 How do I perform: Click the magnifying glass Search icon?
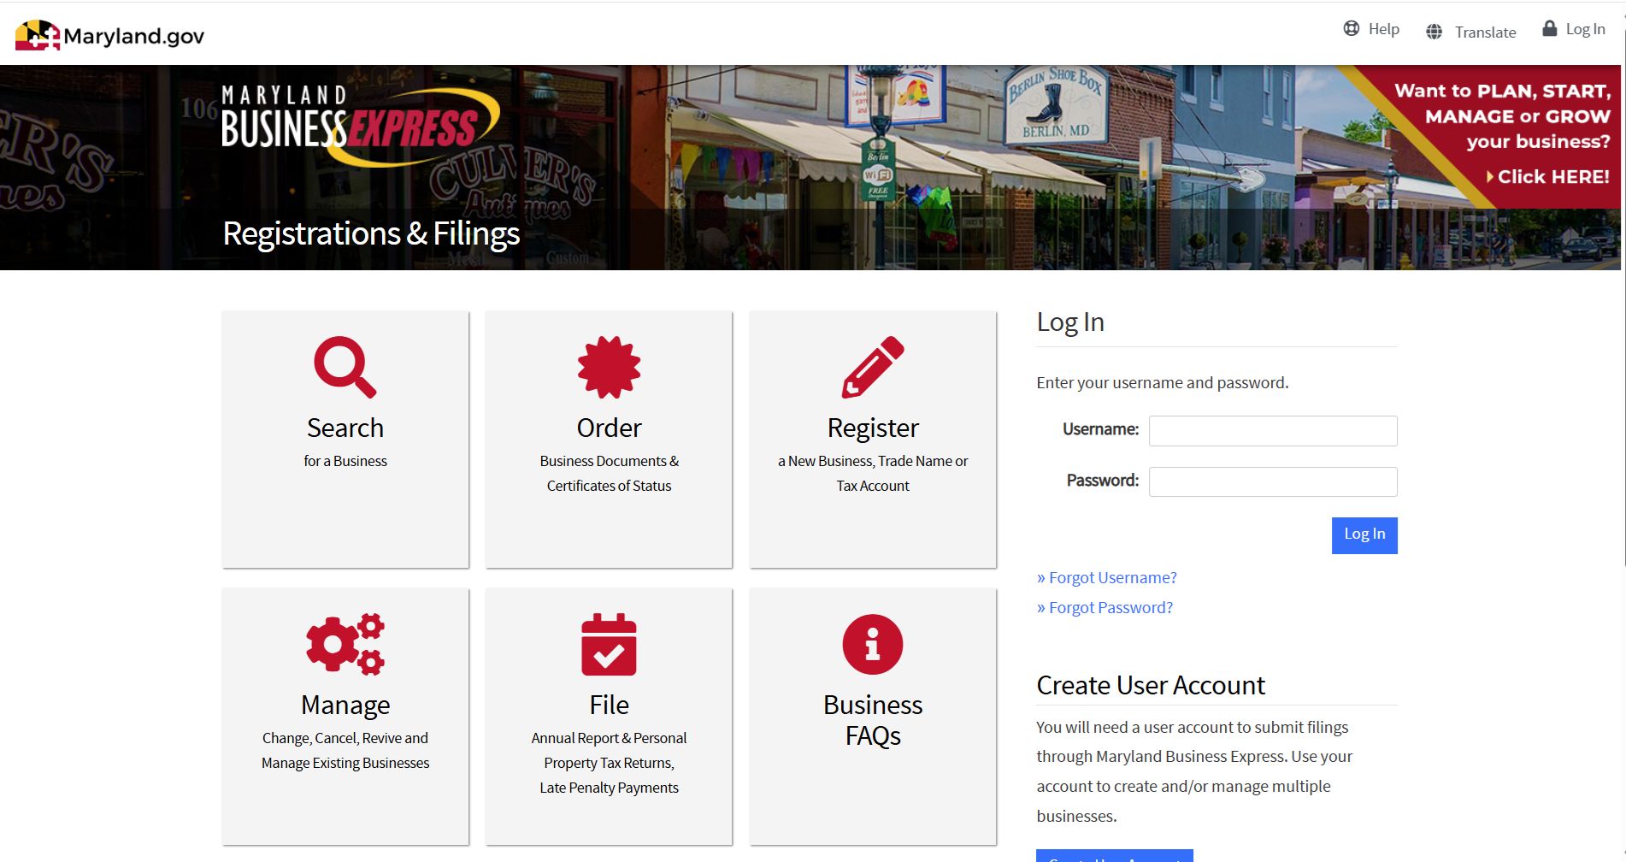point(345,367)
